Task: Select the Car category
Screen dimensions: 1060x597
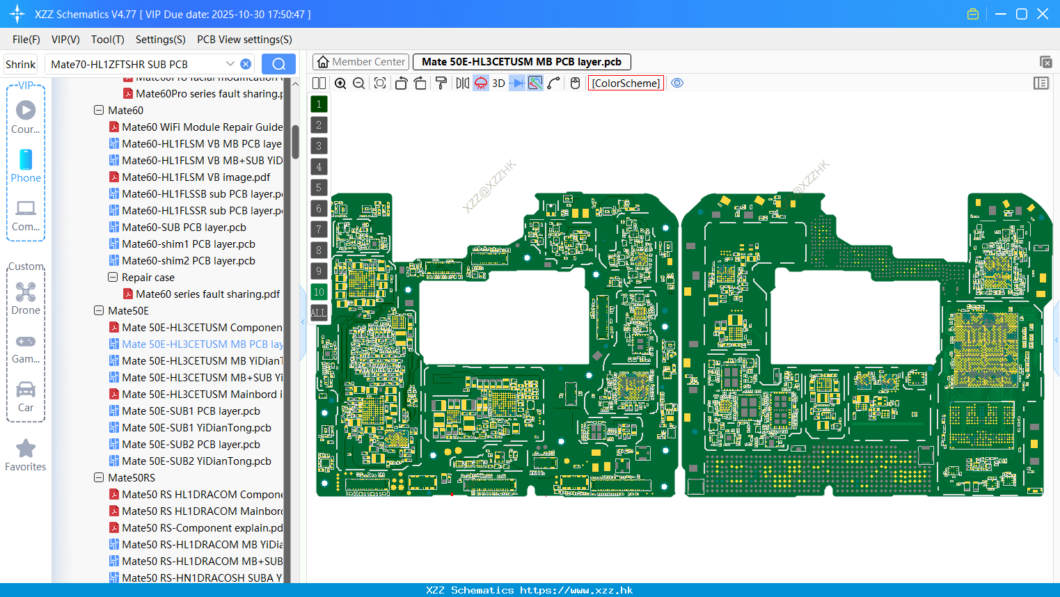Action: 26,397
